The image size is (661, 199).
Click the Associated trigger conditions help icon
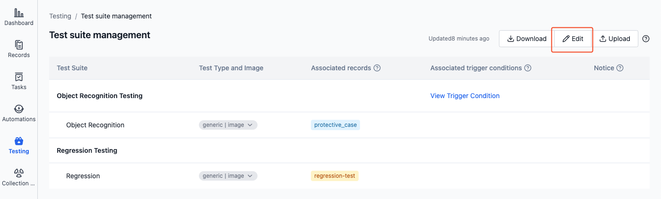528,68
